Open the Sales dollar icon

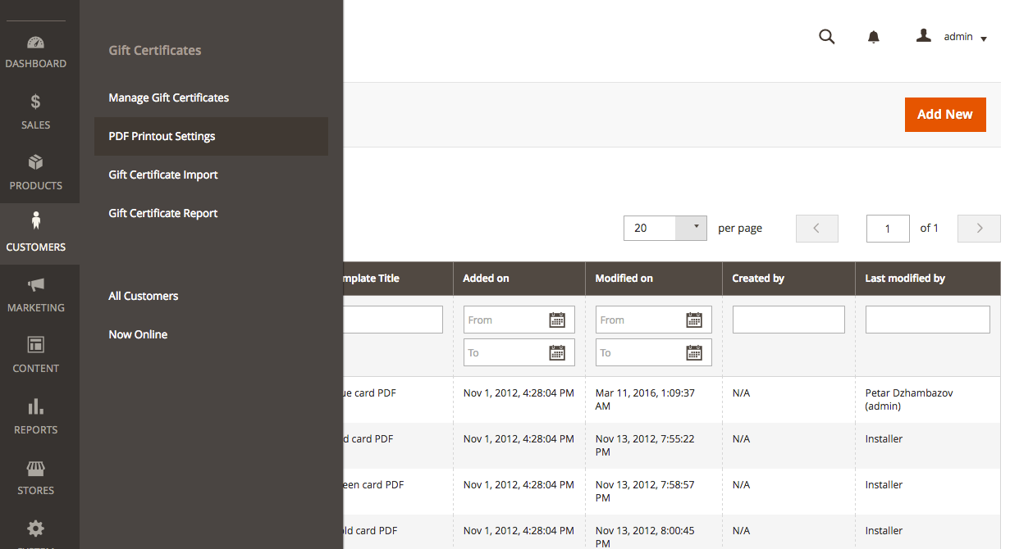point(35,102)
